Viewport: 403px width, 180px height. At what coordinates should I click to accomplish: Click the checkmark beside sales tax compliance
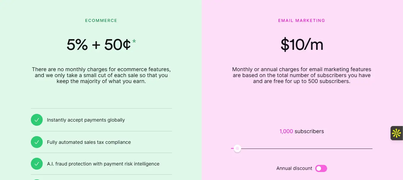(x=37, y=142)
